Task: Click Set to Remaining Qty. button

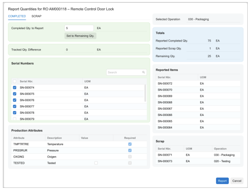Action: (81, 36)
